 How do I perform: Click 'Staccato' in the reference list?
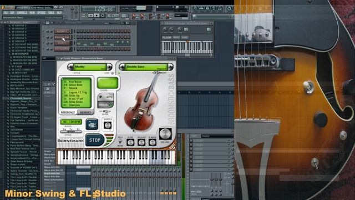point(74,105)
